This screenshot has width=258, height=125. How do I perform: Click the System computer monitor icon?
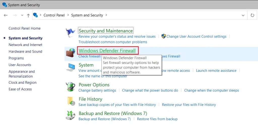point(70,67)
